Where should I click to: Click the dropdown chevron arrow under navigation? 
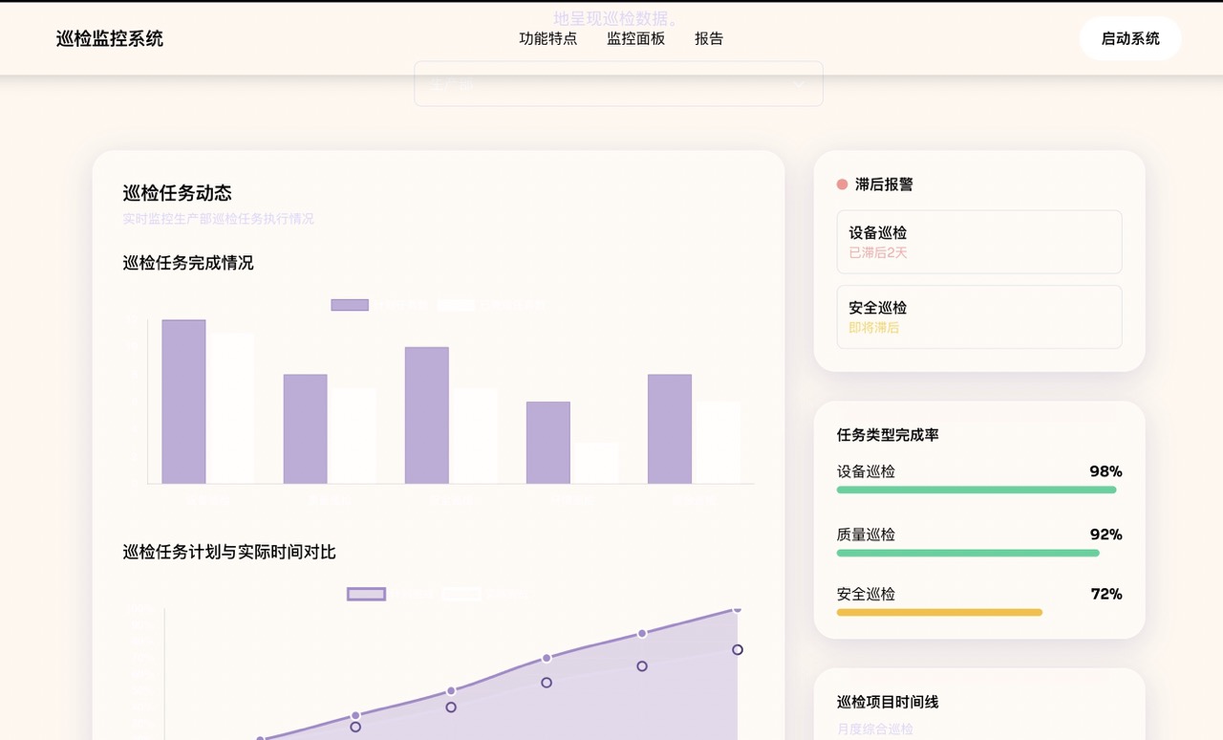(799, 86)
